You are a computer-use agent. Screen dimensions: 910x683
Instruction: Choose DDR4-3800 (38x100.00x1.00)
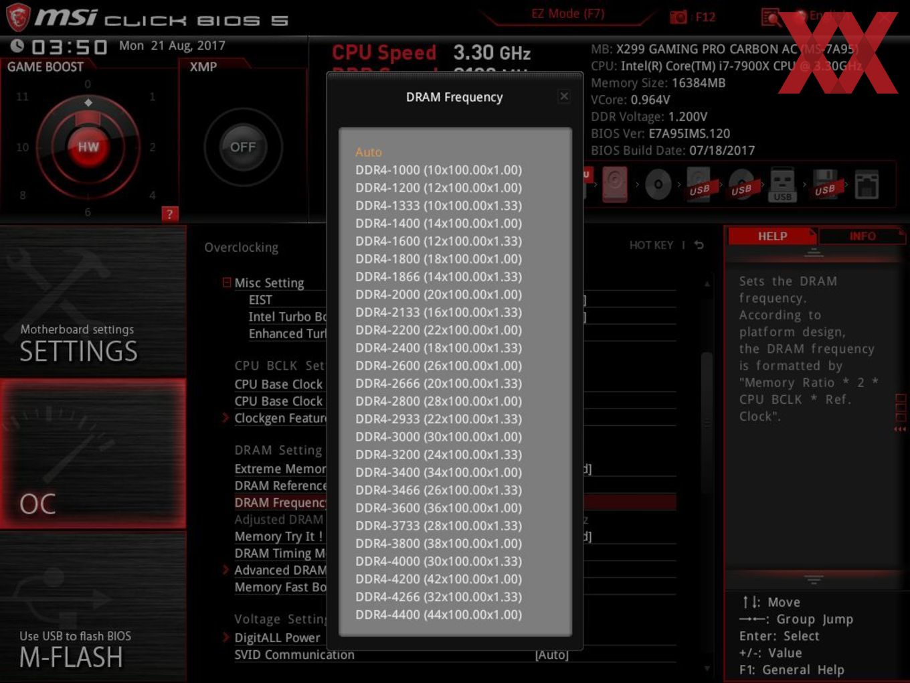pyautogui.click(x=438, y=543)
